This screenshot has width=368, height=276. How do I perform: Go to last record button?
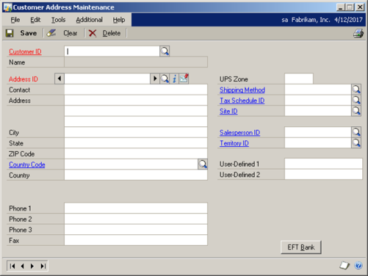coord(43,266)
